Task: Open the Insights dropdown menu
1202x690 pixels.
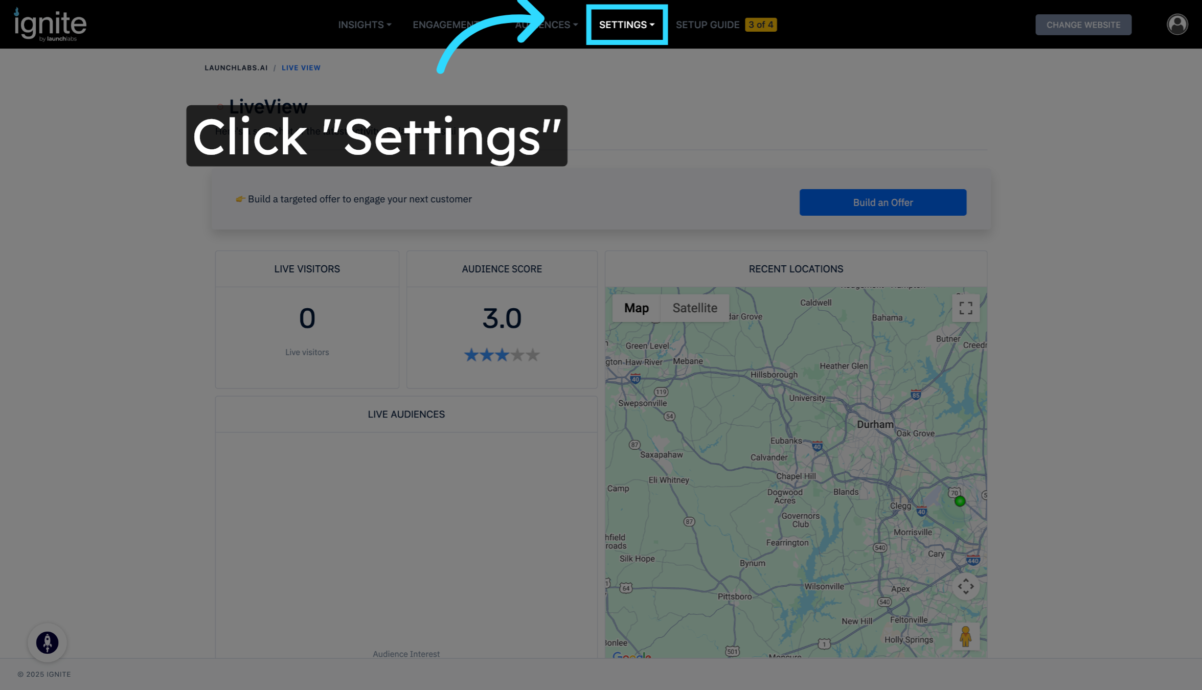Action: tap(364, 25)
